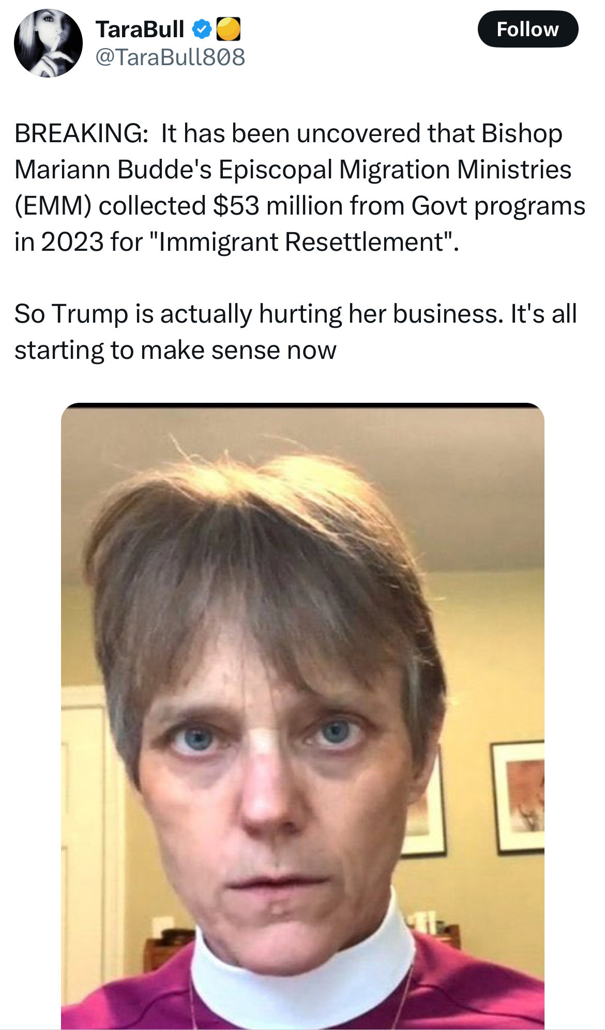Click 'starting to make sense now' line
Viewport: 605px width, 1030px height.
(175, 350)
